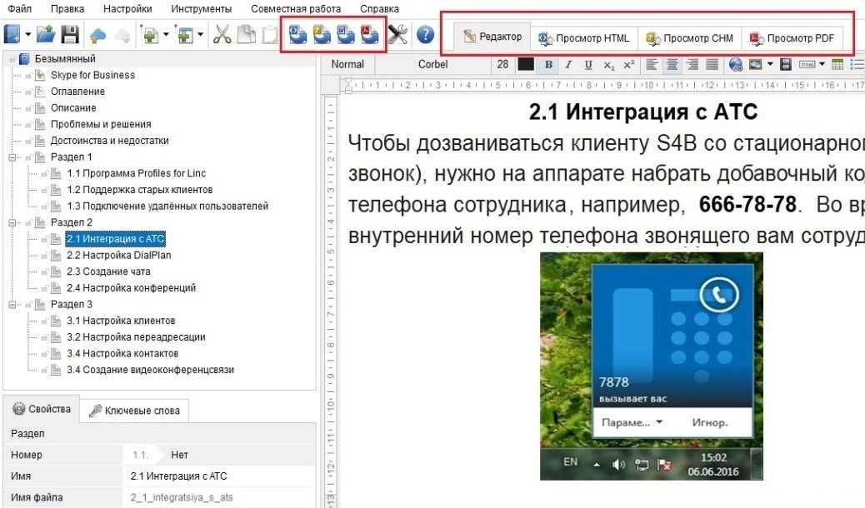This screenshot has height=508, width=865.
Task: Open a project with the folder icon
Action: point(47,35)
